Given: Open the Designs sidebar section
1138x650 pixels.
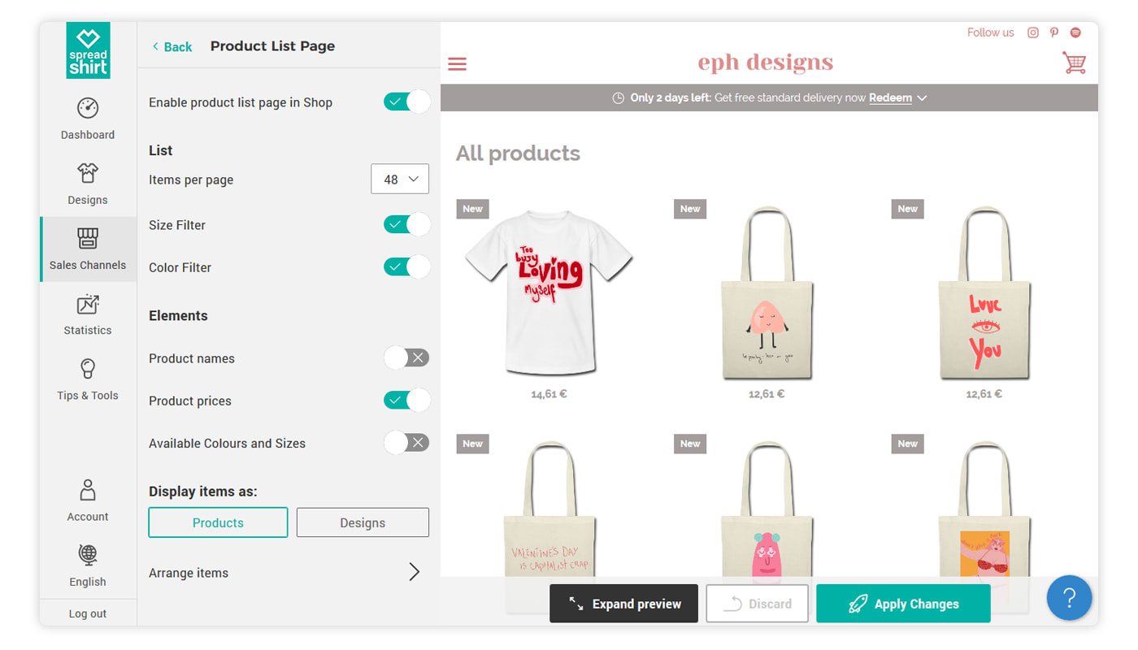Looking at the screenshot, I should (88, 184).
